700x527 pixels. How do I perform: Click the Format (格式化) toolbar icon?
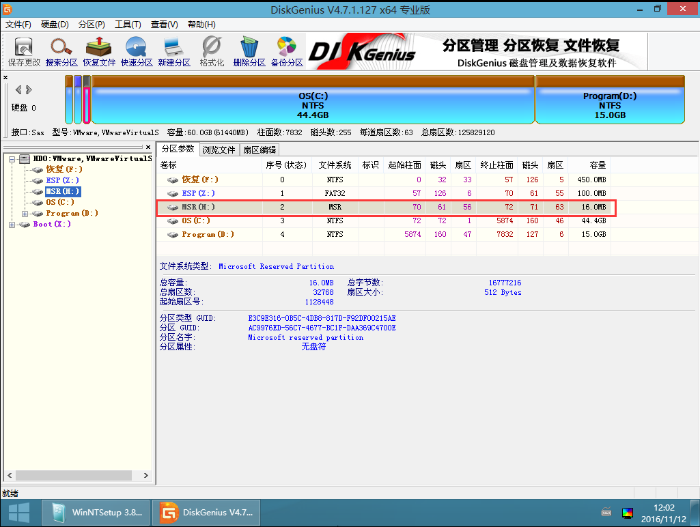(x=212, y=52)
